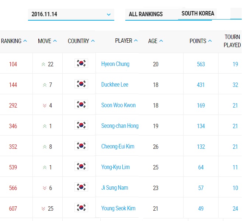Open Soon Woo Kwon's profile link
The width and height of the screenshot is (244, 221).
coord(118,105)
